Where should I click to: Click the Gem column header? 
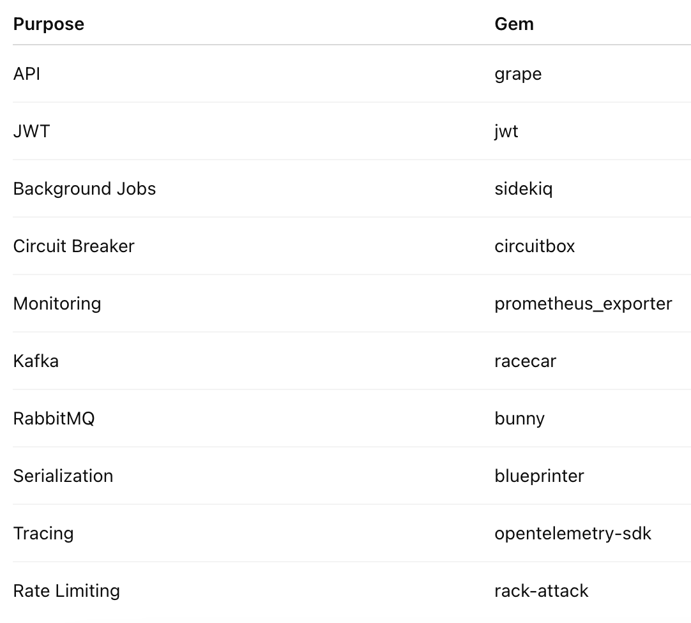point(514,24)
